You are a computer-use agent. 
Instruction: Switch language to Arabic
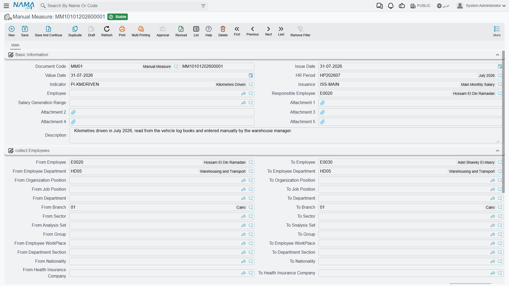[x=443, y=6]
